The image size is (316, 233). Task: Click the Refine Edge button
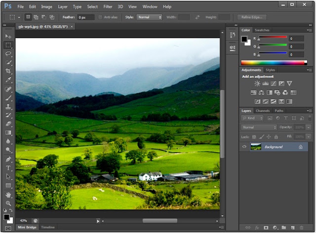click(x=252, y=17)
